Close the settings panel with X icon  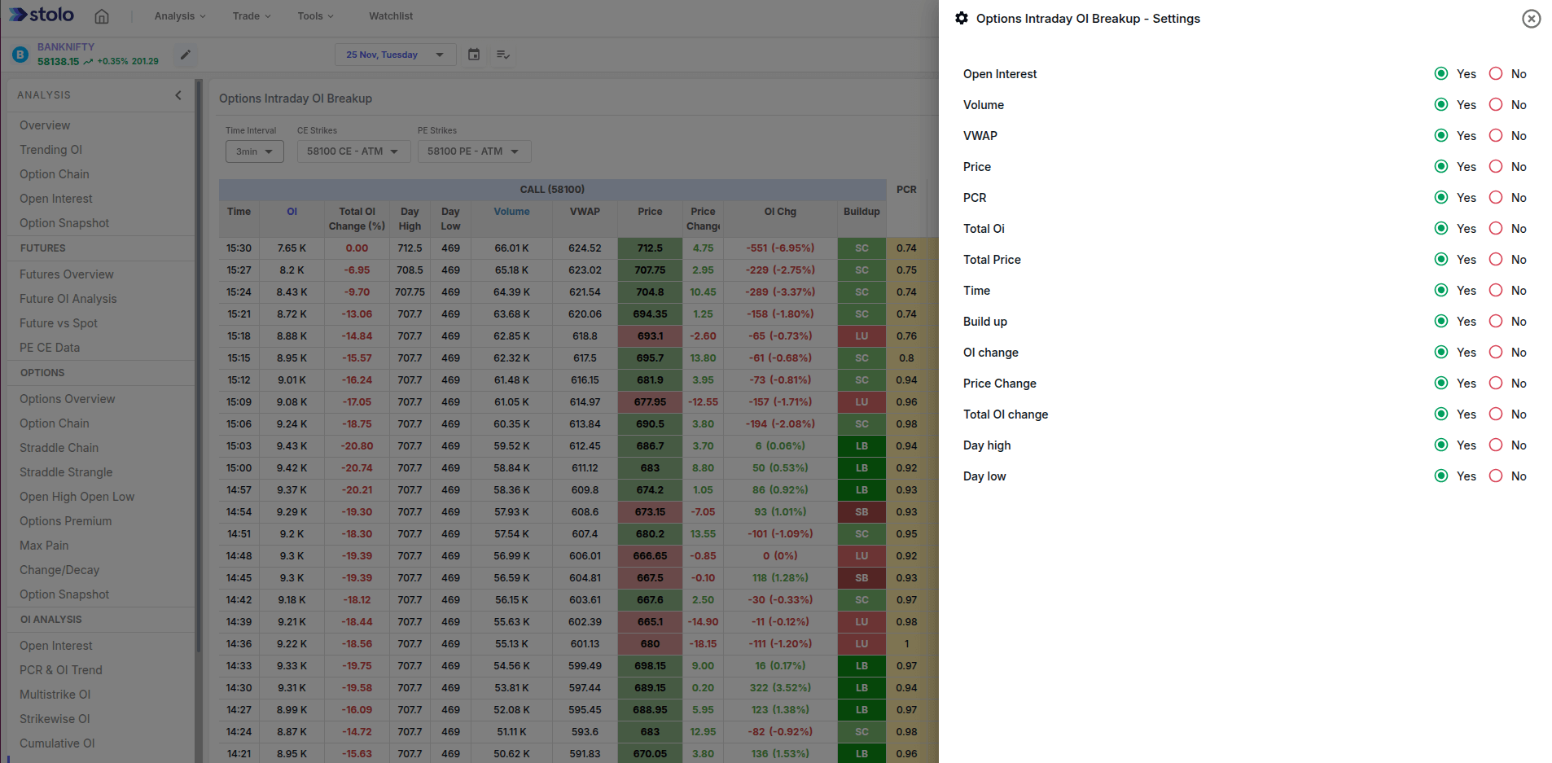point(1531,19)
